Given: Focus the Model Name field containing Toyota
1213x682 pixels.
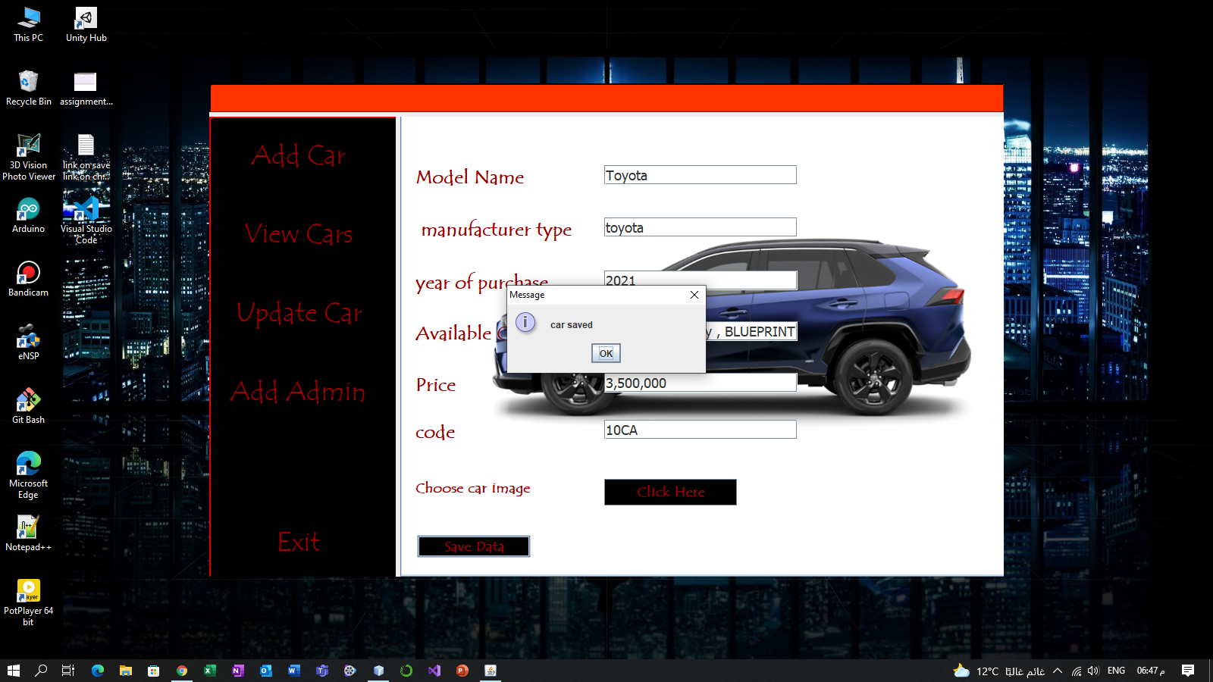Looking at the screenshot, I should coord(701,175).
